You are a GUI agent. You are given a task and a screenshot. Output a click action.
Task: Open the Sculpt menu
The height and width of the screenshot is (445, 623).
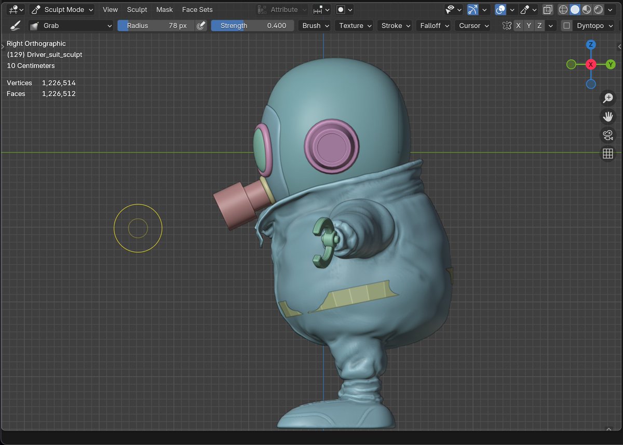point(137,9)
